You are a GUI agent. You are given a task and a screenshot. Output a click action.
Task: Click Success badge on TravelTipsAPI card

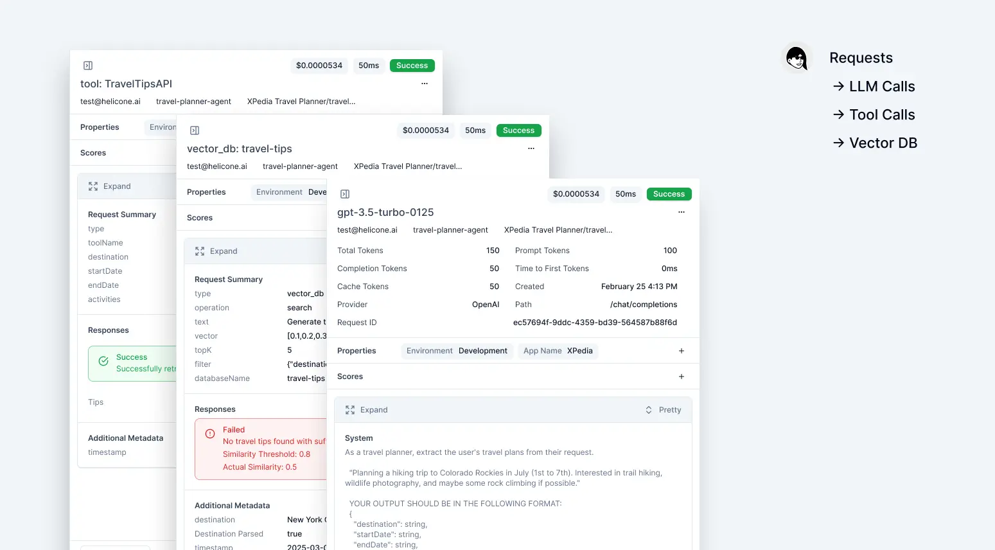tap(412, 66)
